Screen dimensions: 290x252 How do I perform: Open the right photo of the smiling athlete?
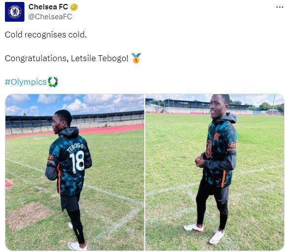point(215,172)
